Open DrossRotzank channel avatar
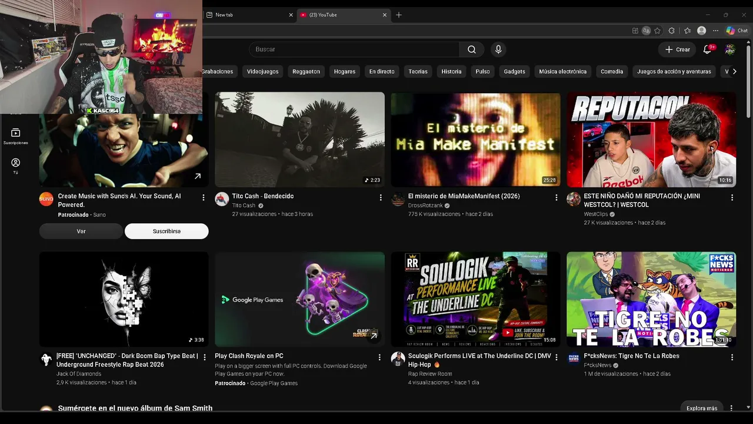 coord(398,199)
